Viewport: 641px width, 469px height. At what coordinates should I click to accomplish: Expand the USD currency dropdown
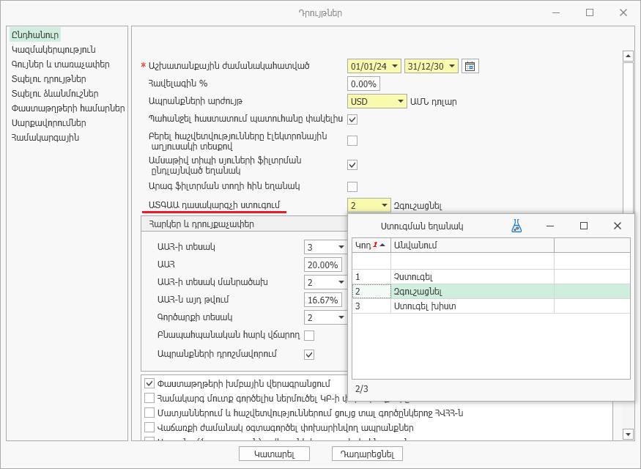pyautogui.click(x=400, y=102)
